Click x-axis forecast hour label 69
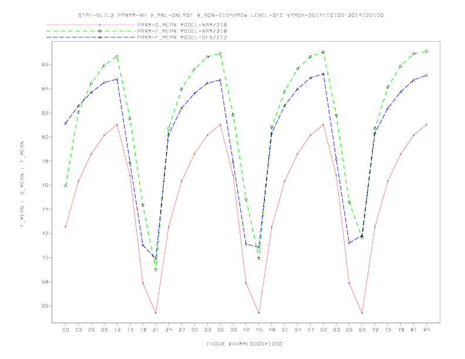Viewport: 465px width, 359px height. click(362, 330)
